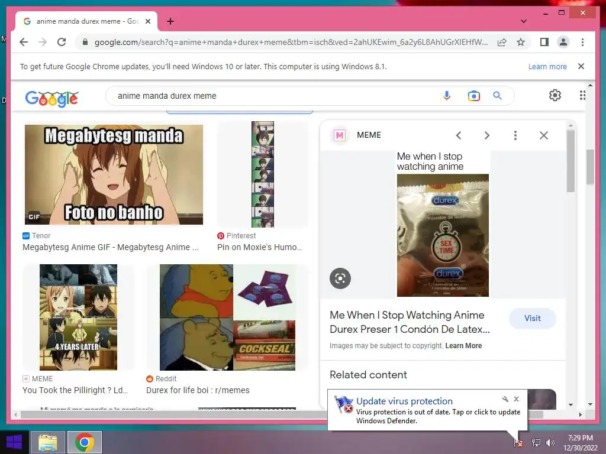This screenshot has height=454, width=606.
Task: Click You Took the Pillright result title
Action: pyautogui.click(x=75, y=390)
